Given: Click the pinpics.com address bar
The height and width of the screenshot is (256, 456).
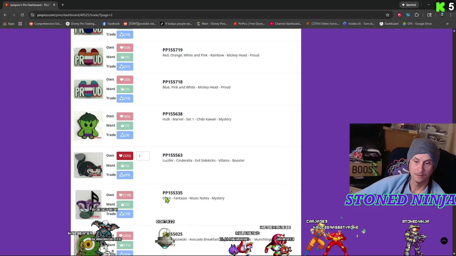Looking at the screenshot, I should 210,15.
